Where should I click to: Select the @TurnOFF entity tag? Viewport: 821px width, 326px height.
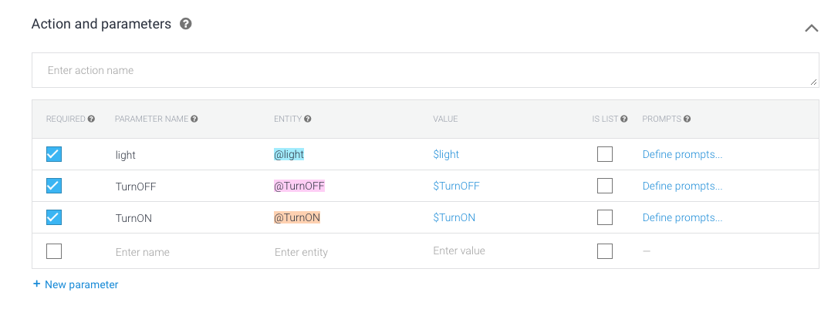(x=300, y=186)
